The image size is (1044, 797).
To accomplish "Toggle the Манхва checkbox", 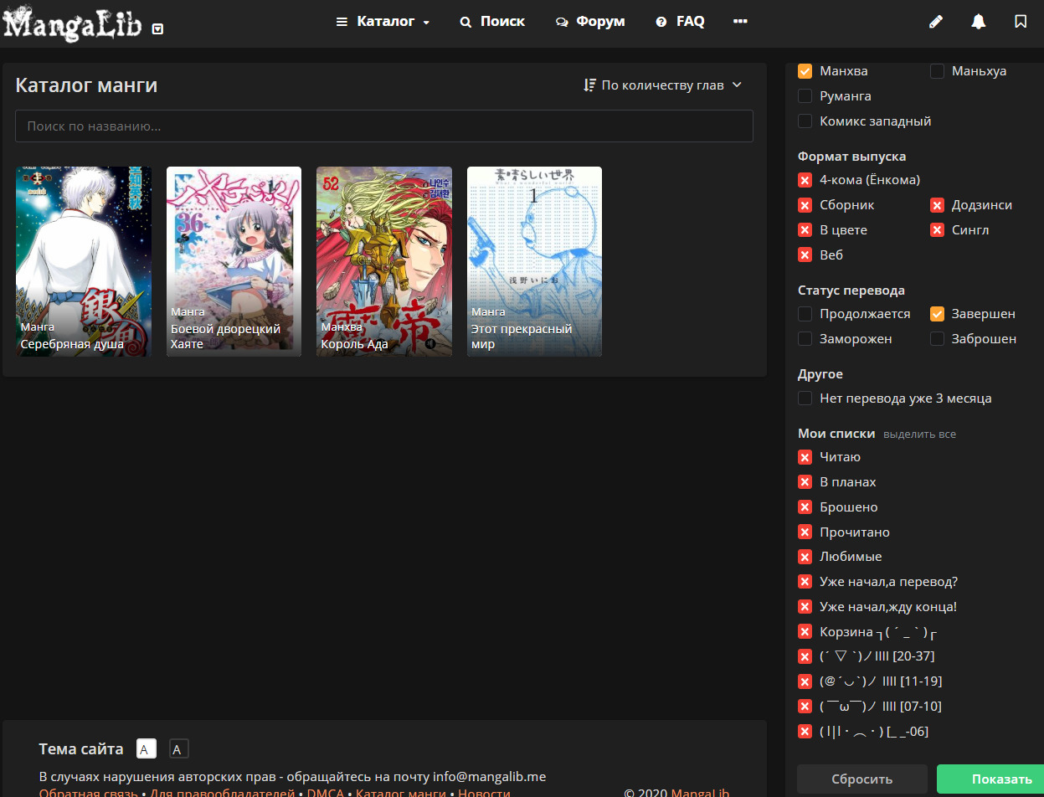I will 805,71.
